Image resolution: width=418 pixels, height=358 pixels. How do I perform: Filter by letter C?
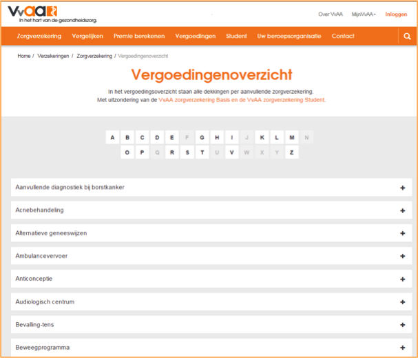click(x=142, y=137)
